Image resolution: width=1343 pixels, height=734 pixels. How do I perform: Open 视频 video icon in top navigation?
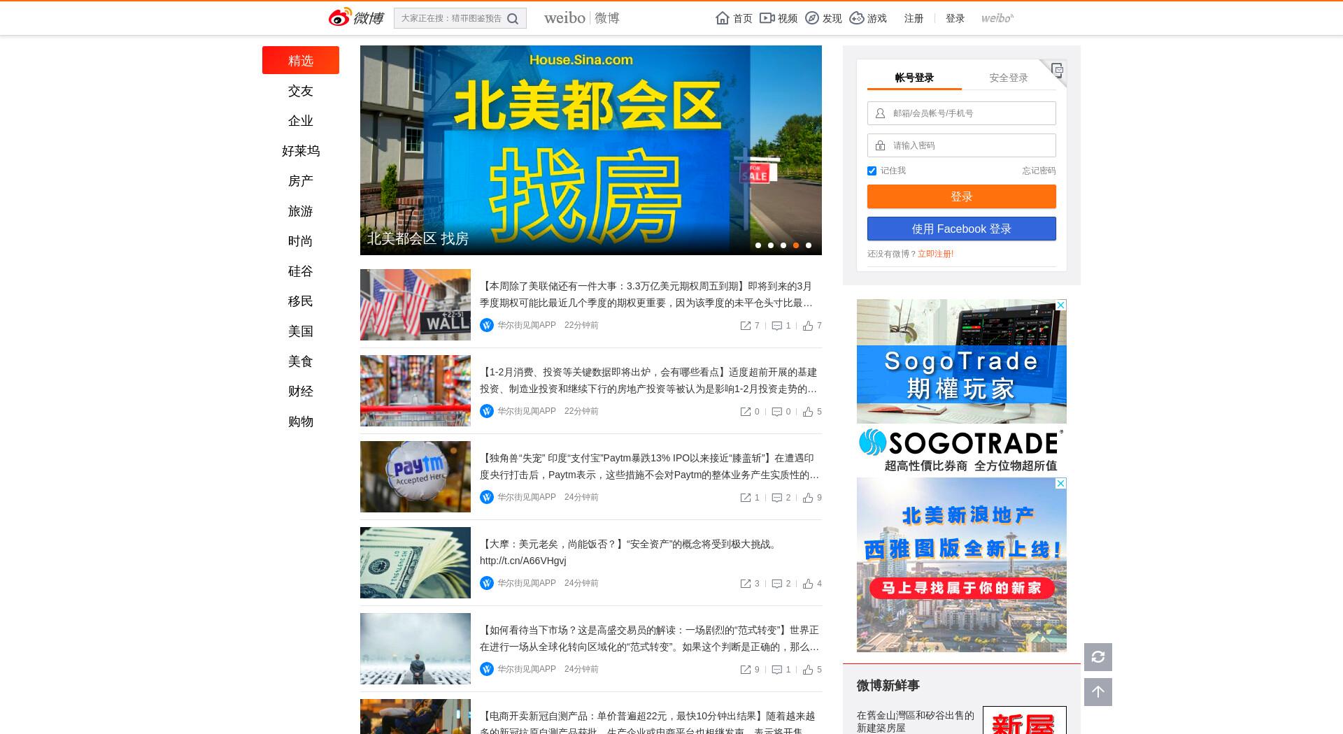point(767,18)
